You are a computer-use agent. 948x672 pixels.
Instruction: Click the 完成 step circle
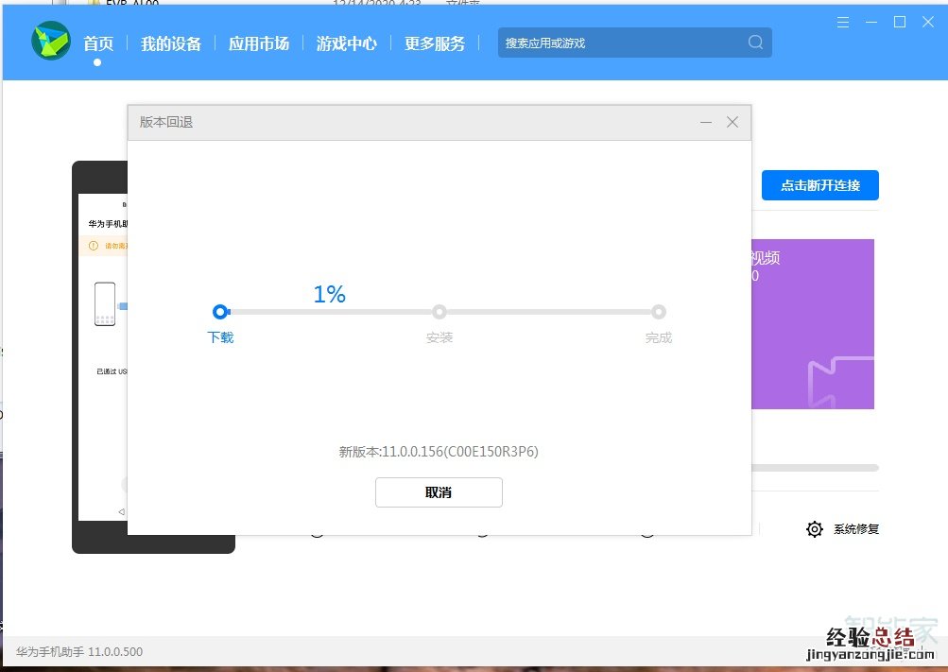click(x=659, y=312)
